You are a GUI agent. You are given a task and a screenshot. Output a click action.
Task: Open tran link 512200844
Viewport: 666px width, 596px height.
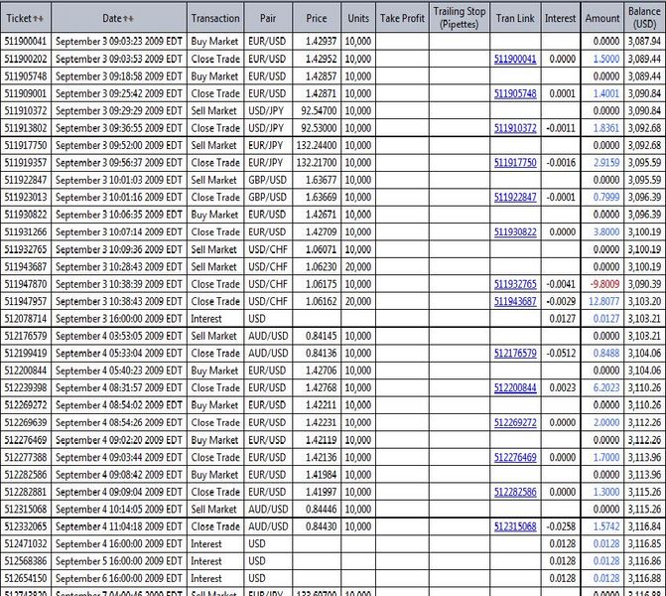coord(515,387)
